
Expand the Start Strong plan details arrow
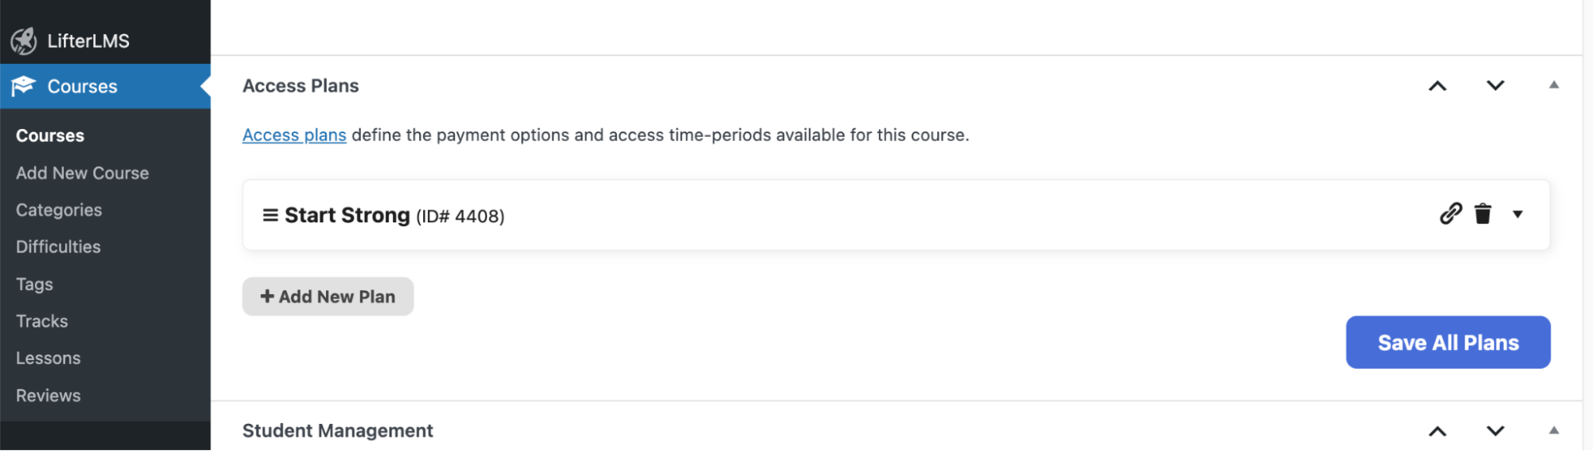[1517, 214]
